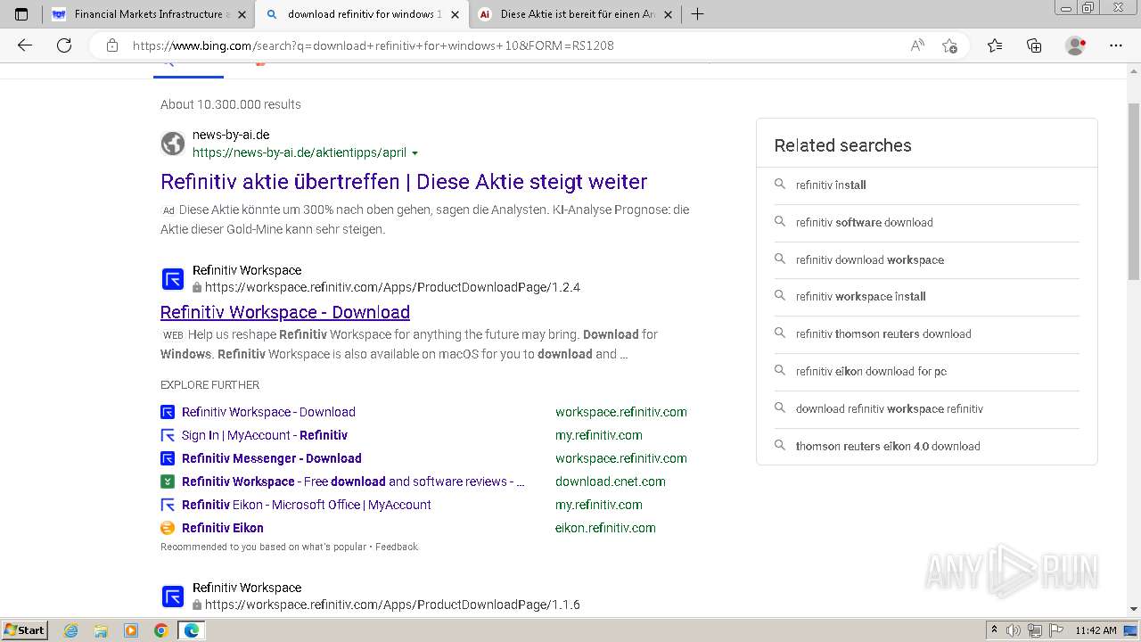
Task: Open tab actions menu icon
Action: [x=21, y=14]
